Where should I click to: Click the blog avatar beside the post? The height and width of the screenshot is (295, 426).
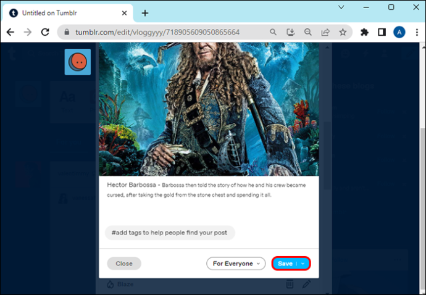tap(78, 62)
